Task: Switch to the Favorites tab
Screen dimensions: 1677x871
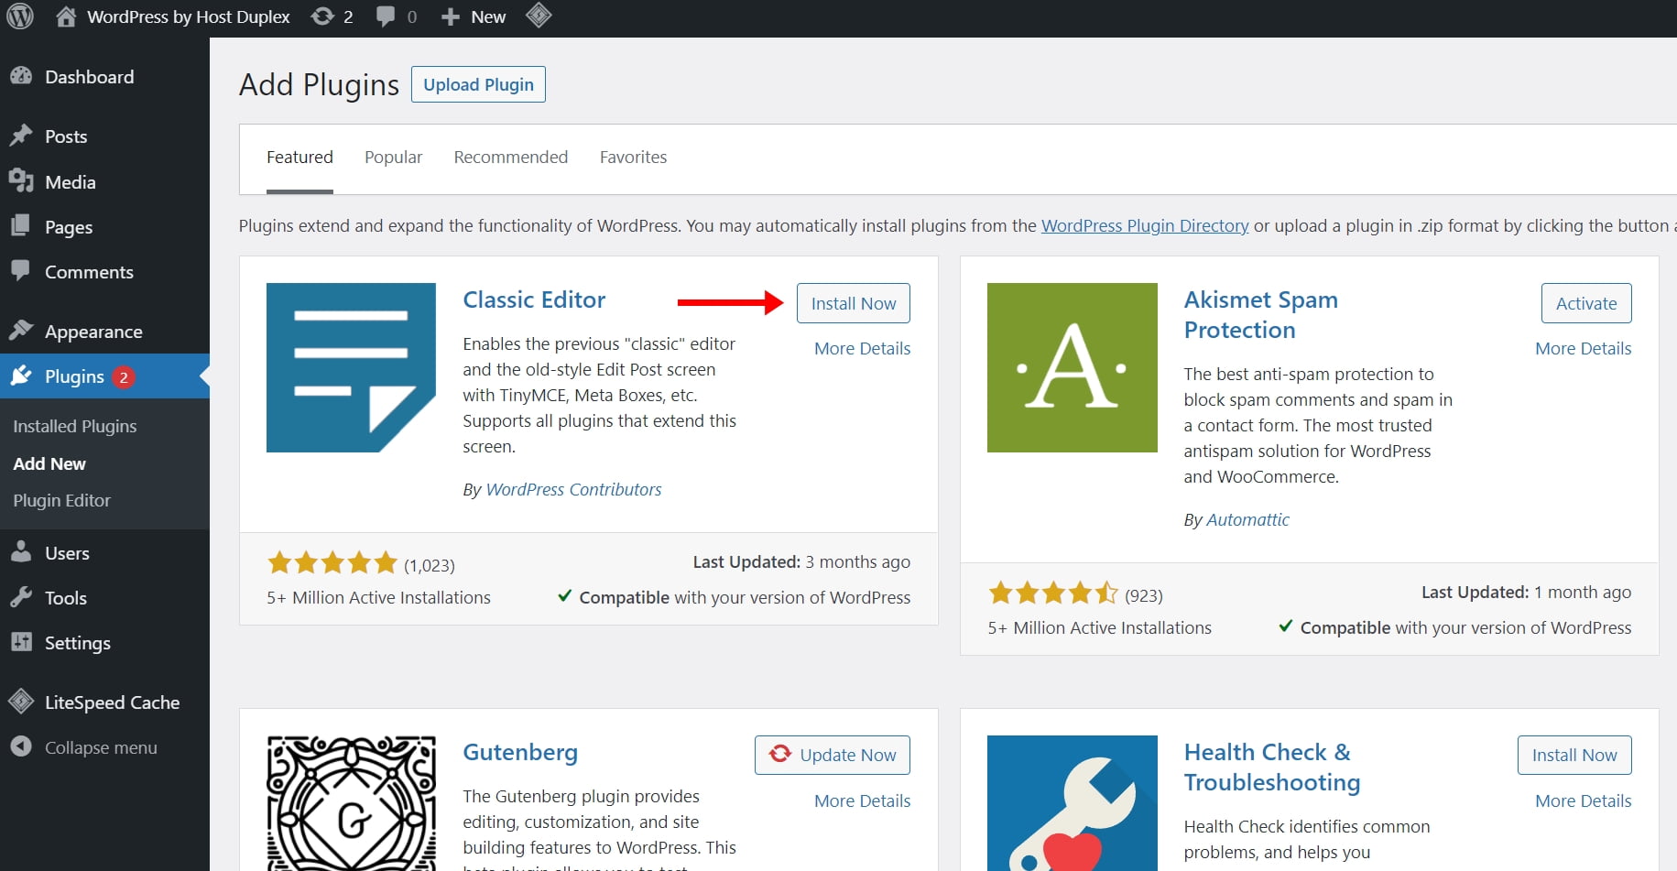Action: [633, 158]
